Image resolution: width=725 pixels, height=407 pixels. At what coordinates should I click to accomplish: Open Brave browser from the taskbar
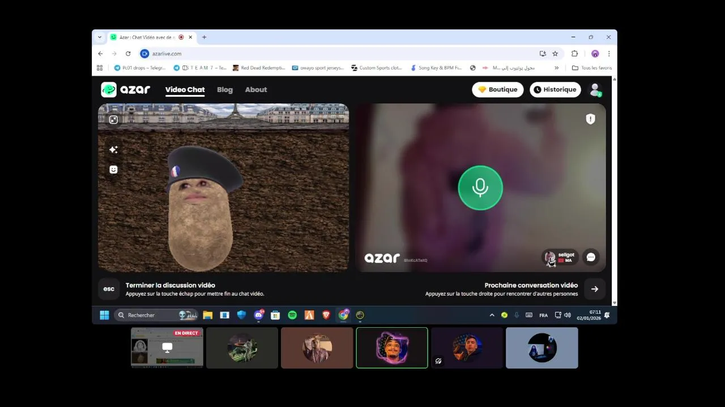click(326, 315)
